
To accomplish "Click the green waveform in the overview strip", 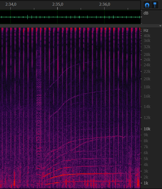I will [70, 17].
